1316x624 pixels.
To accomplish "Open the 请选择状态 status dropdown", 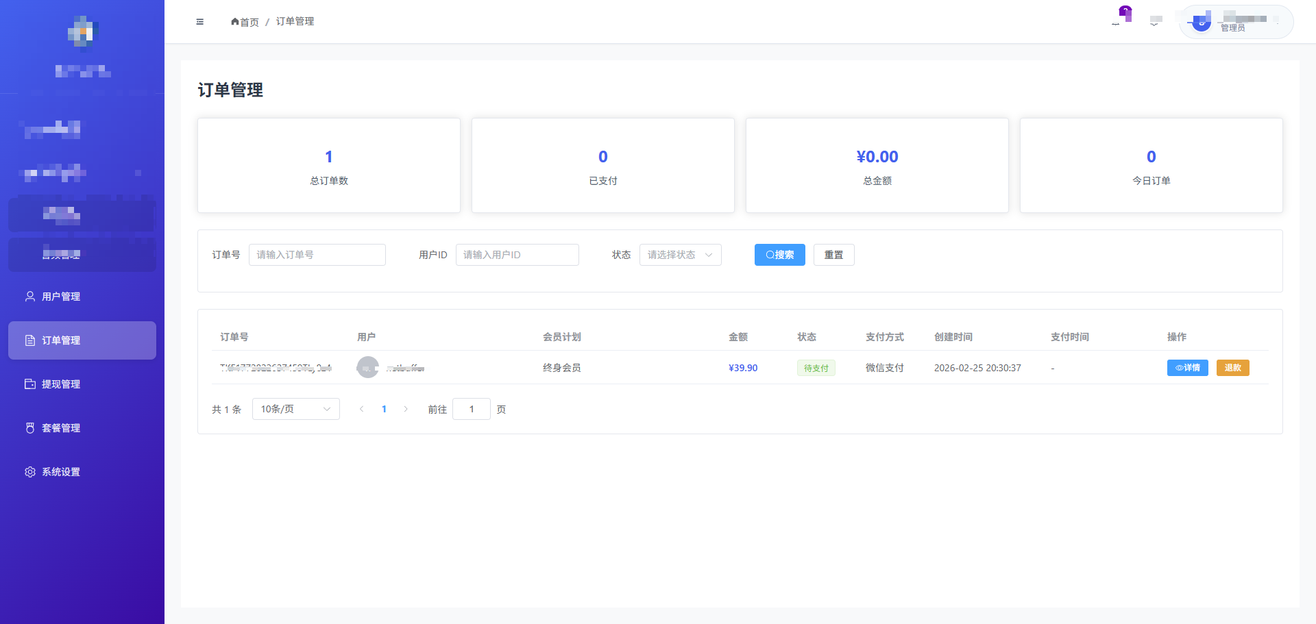I will (x=680, y=254).
